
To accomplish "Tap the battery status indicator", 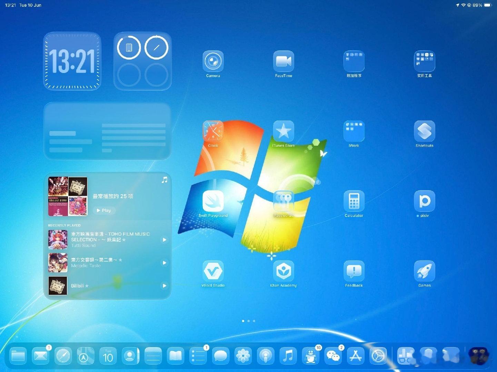I will click(x=488, y=5).
